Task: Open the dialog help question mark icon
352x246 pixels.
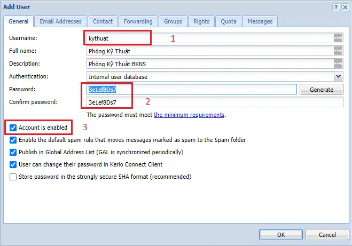Action: [335, 7]
